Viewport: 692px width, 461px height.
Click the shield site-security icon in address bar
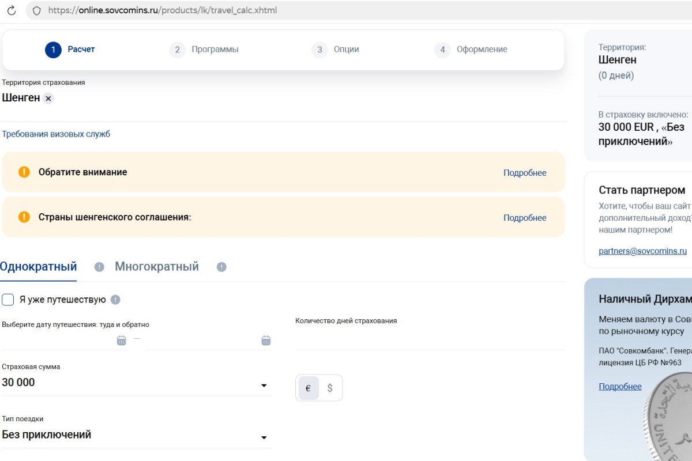point(36,10)
